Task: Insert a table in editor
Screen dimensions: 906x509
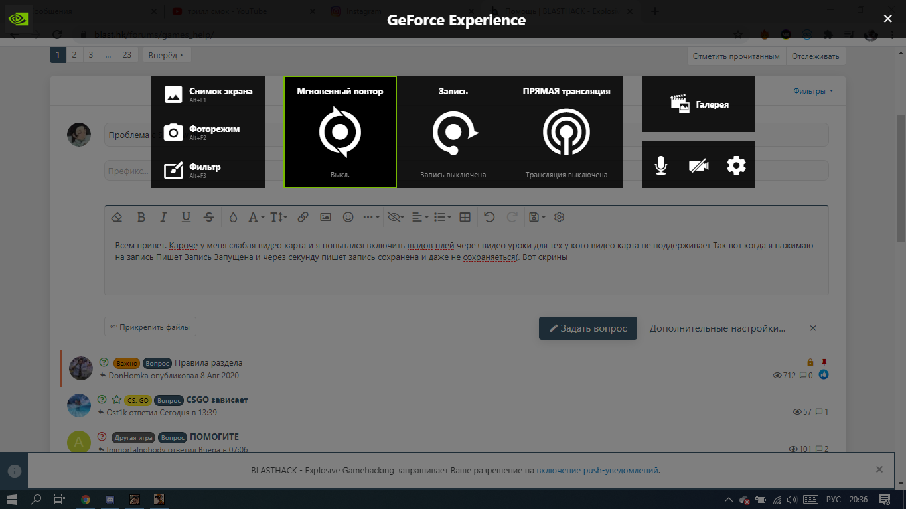Action: click(x=465, y=217)
